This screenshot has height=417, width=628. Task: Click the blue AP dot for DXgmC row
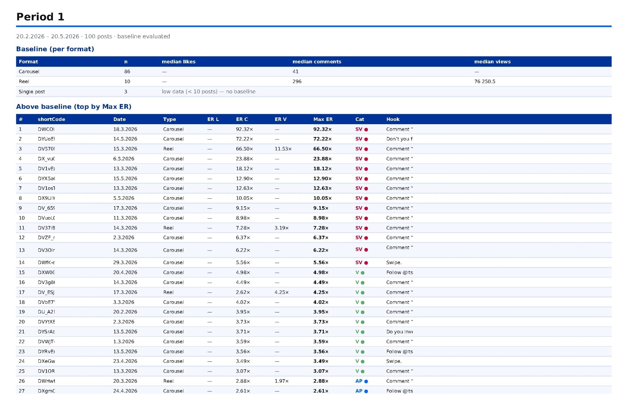coord(366,391)
